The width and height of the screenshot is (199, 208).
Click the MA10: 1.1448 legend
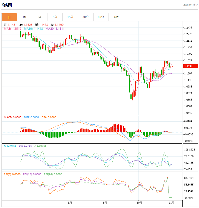(x=33, y=29)
